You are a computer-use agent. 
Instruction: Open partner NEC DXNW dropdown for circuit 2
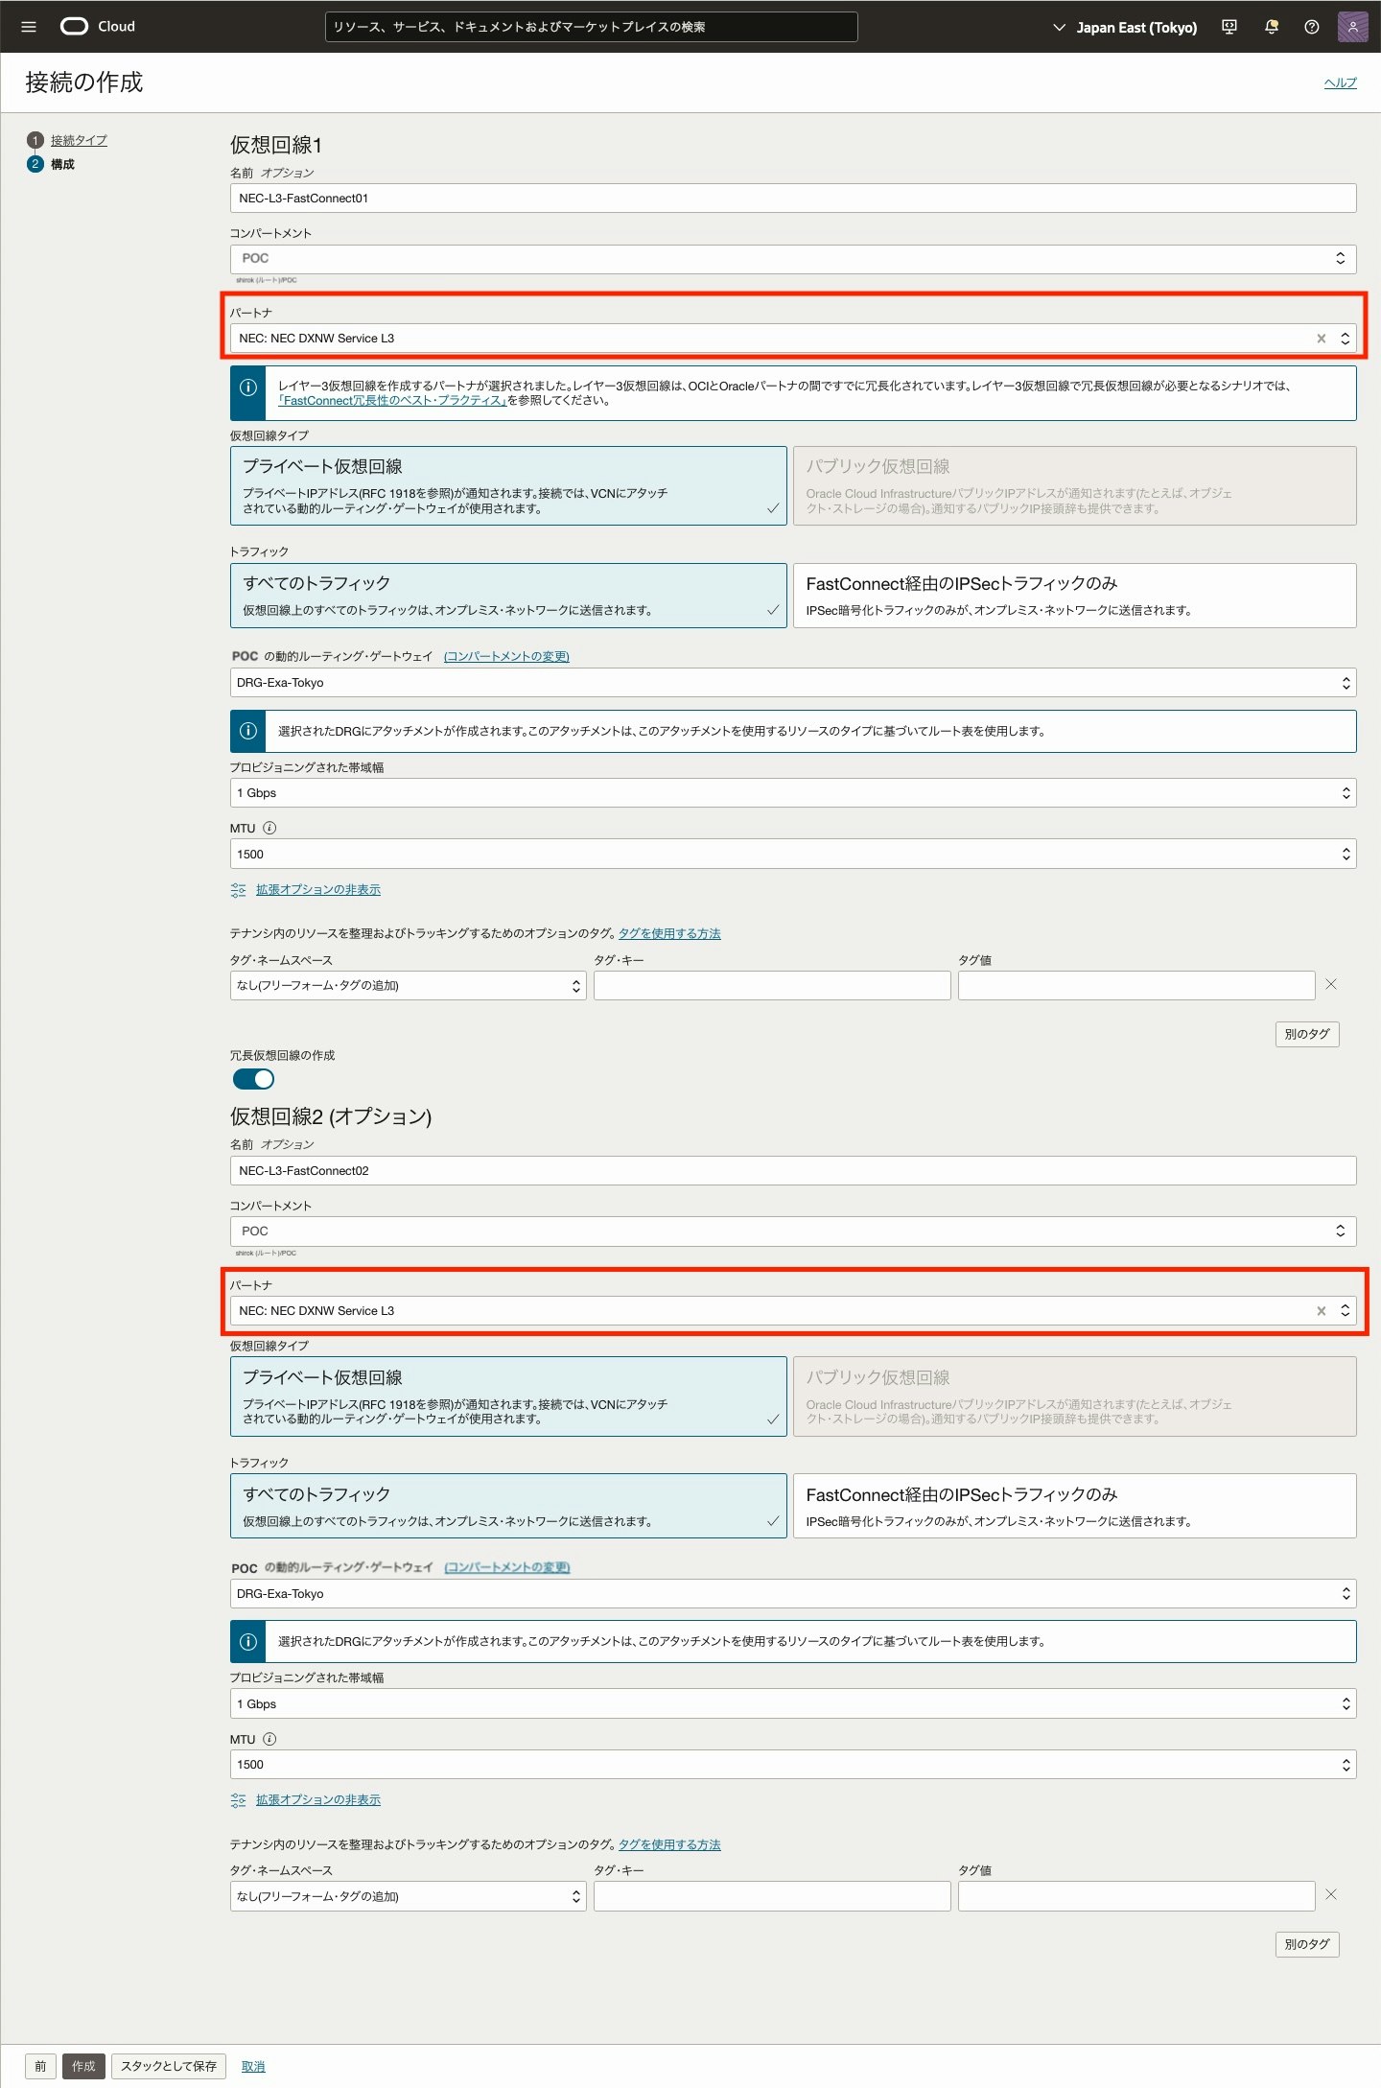793,1311
